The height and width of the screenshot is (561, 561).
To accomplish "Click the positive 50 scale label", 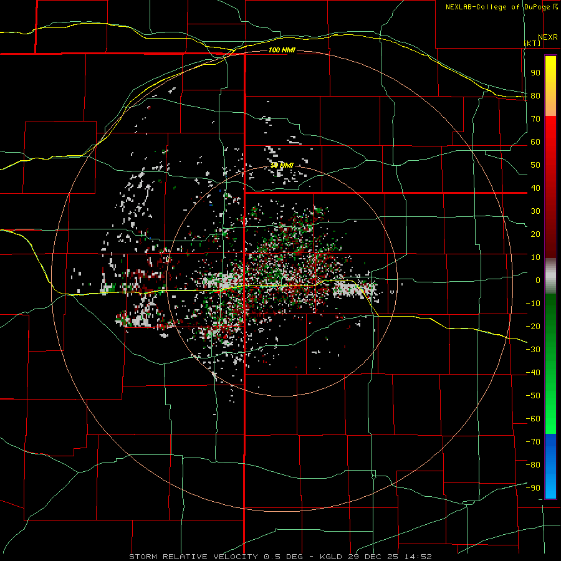I will coord(535,165).
